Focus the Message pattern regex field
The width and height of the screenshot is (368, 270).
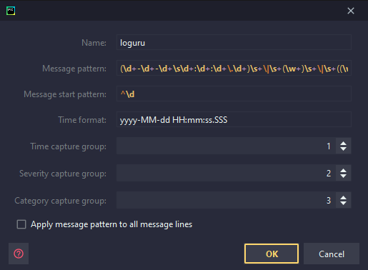pyautogui.click(x=234, y=68)
